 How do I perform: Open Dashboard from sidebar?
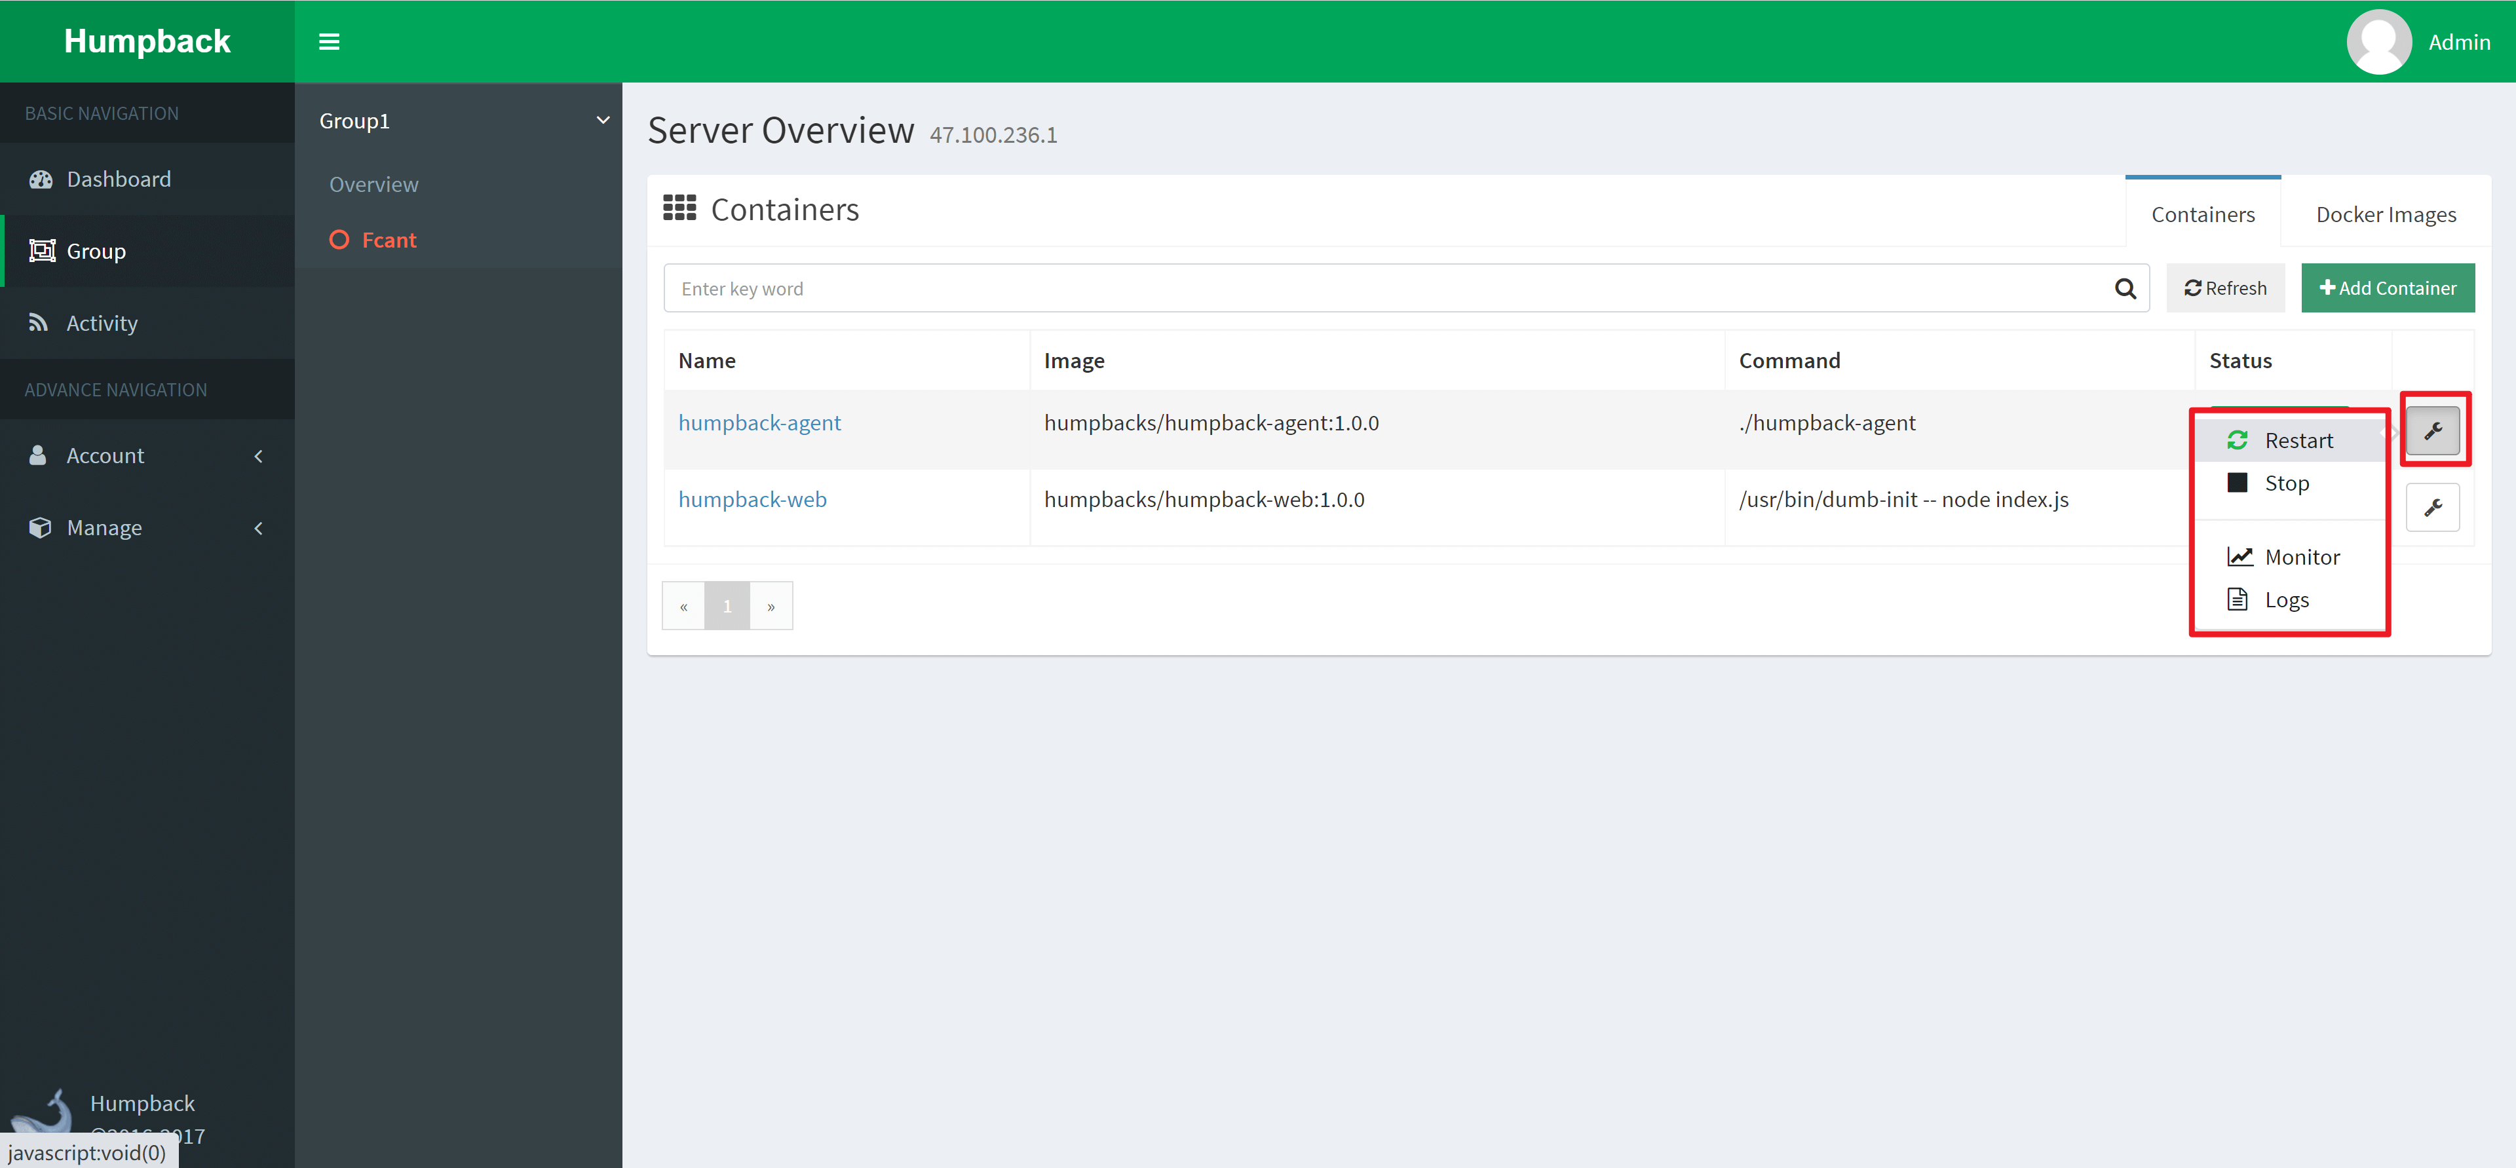click(x=118, y=179)
